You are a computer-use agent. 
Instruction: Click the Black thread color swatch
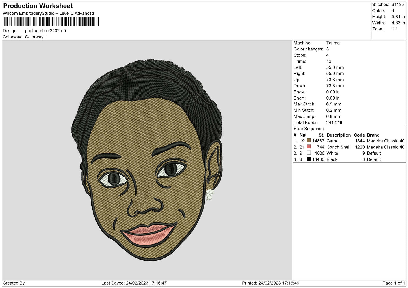click(309, 159)
